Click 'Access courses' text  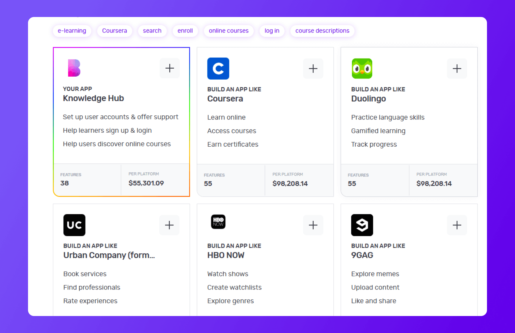(232, 131)
